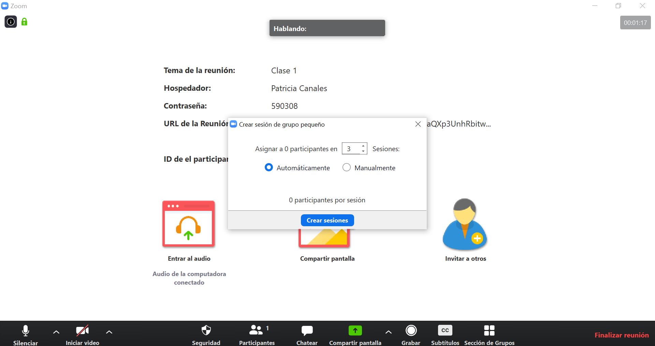Expand audio options chevron next to Silenciar
The width and height of the screenshot is (655, 346).
56,332
